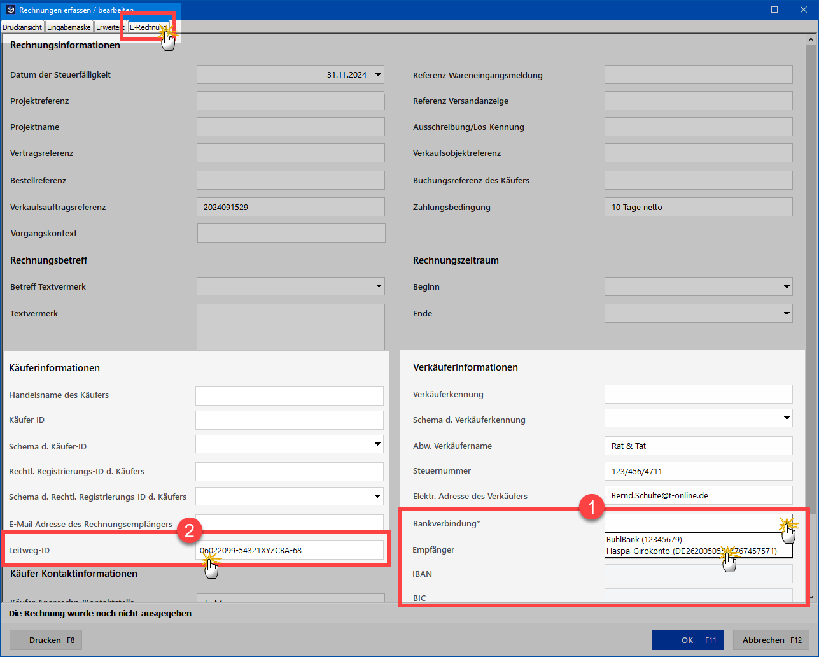Maximize the Rechnungen erfassen window
The height and width of the screenshot is (657, 819).
[774, 10]
